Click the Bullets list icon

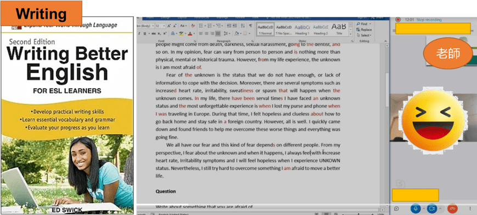[x=201, y=26]
